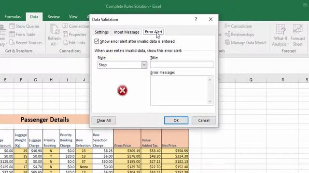Click the Value Added Tax header cell

[x=151, y=138]
